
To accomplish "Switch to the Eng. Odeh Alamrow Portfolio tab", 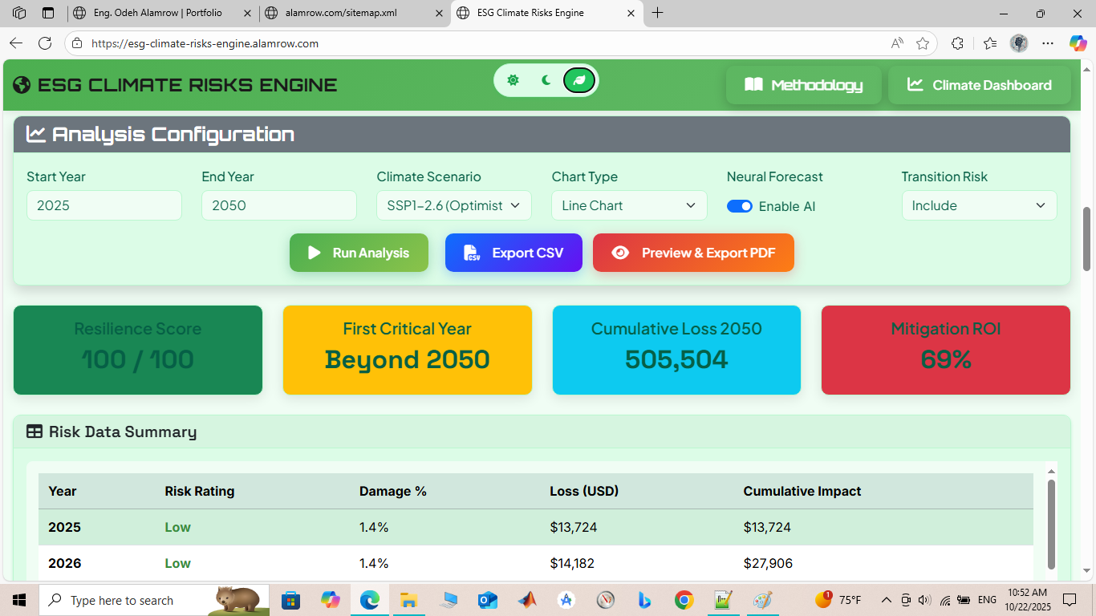I will tap(158, 13).
